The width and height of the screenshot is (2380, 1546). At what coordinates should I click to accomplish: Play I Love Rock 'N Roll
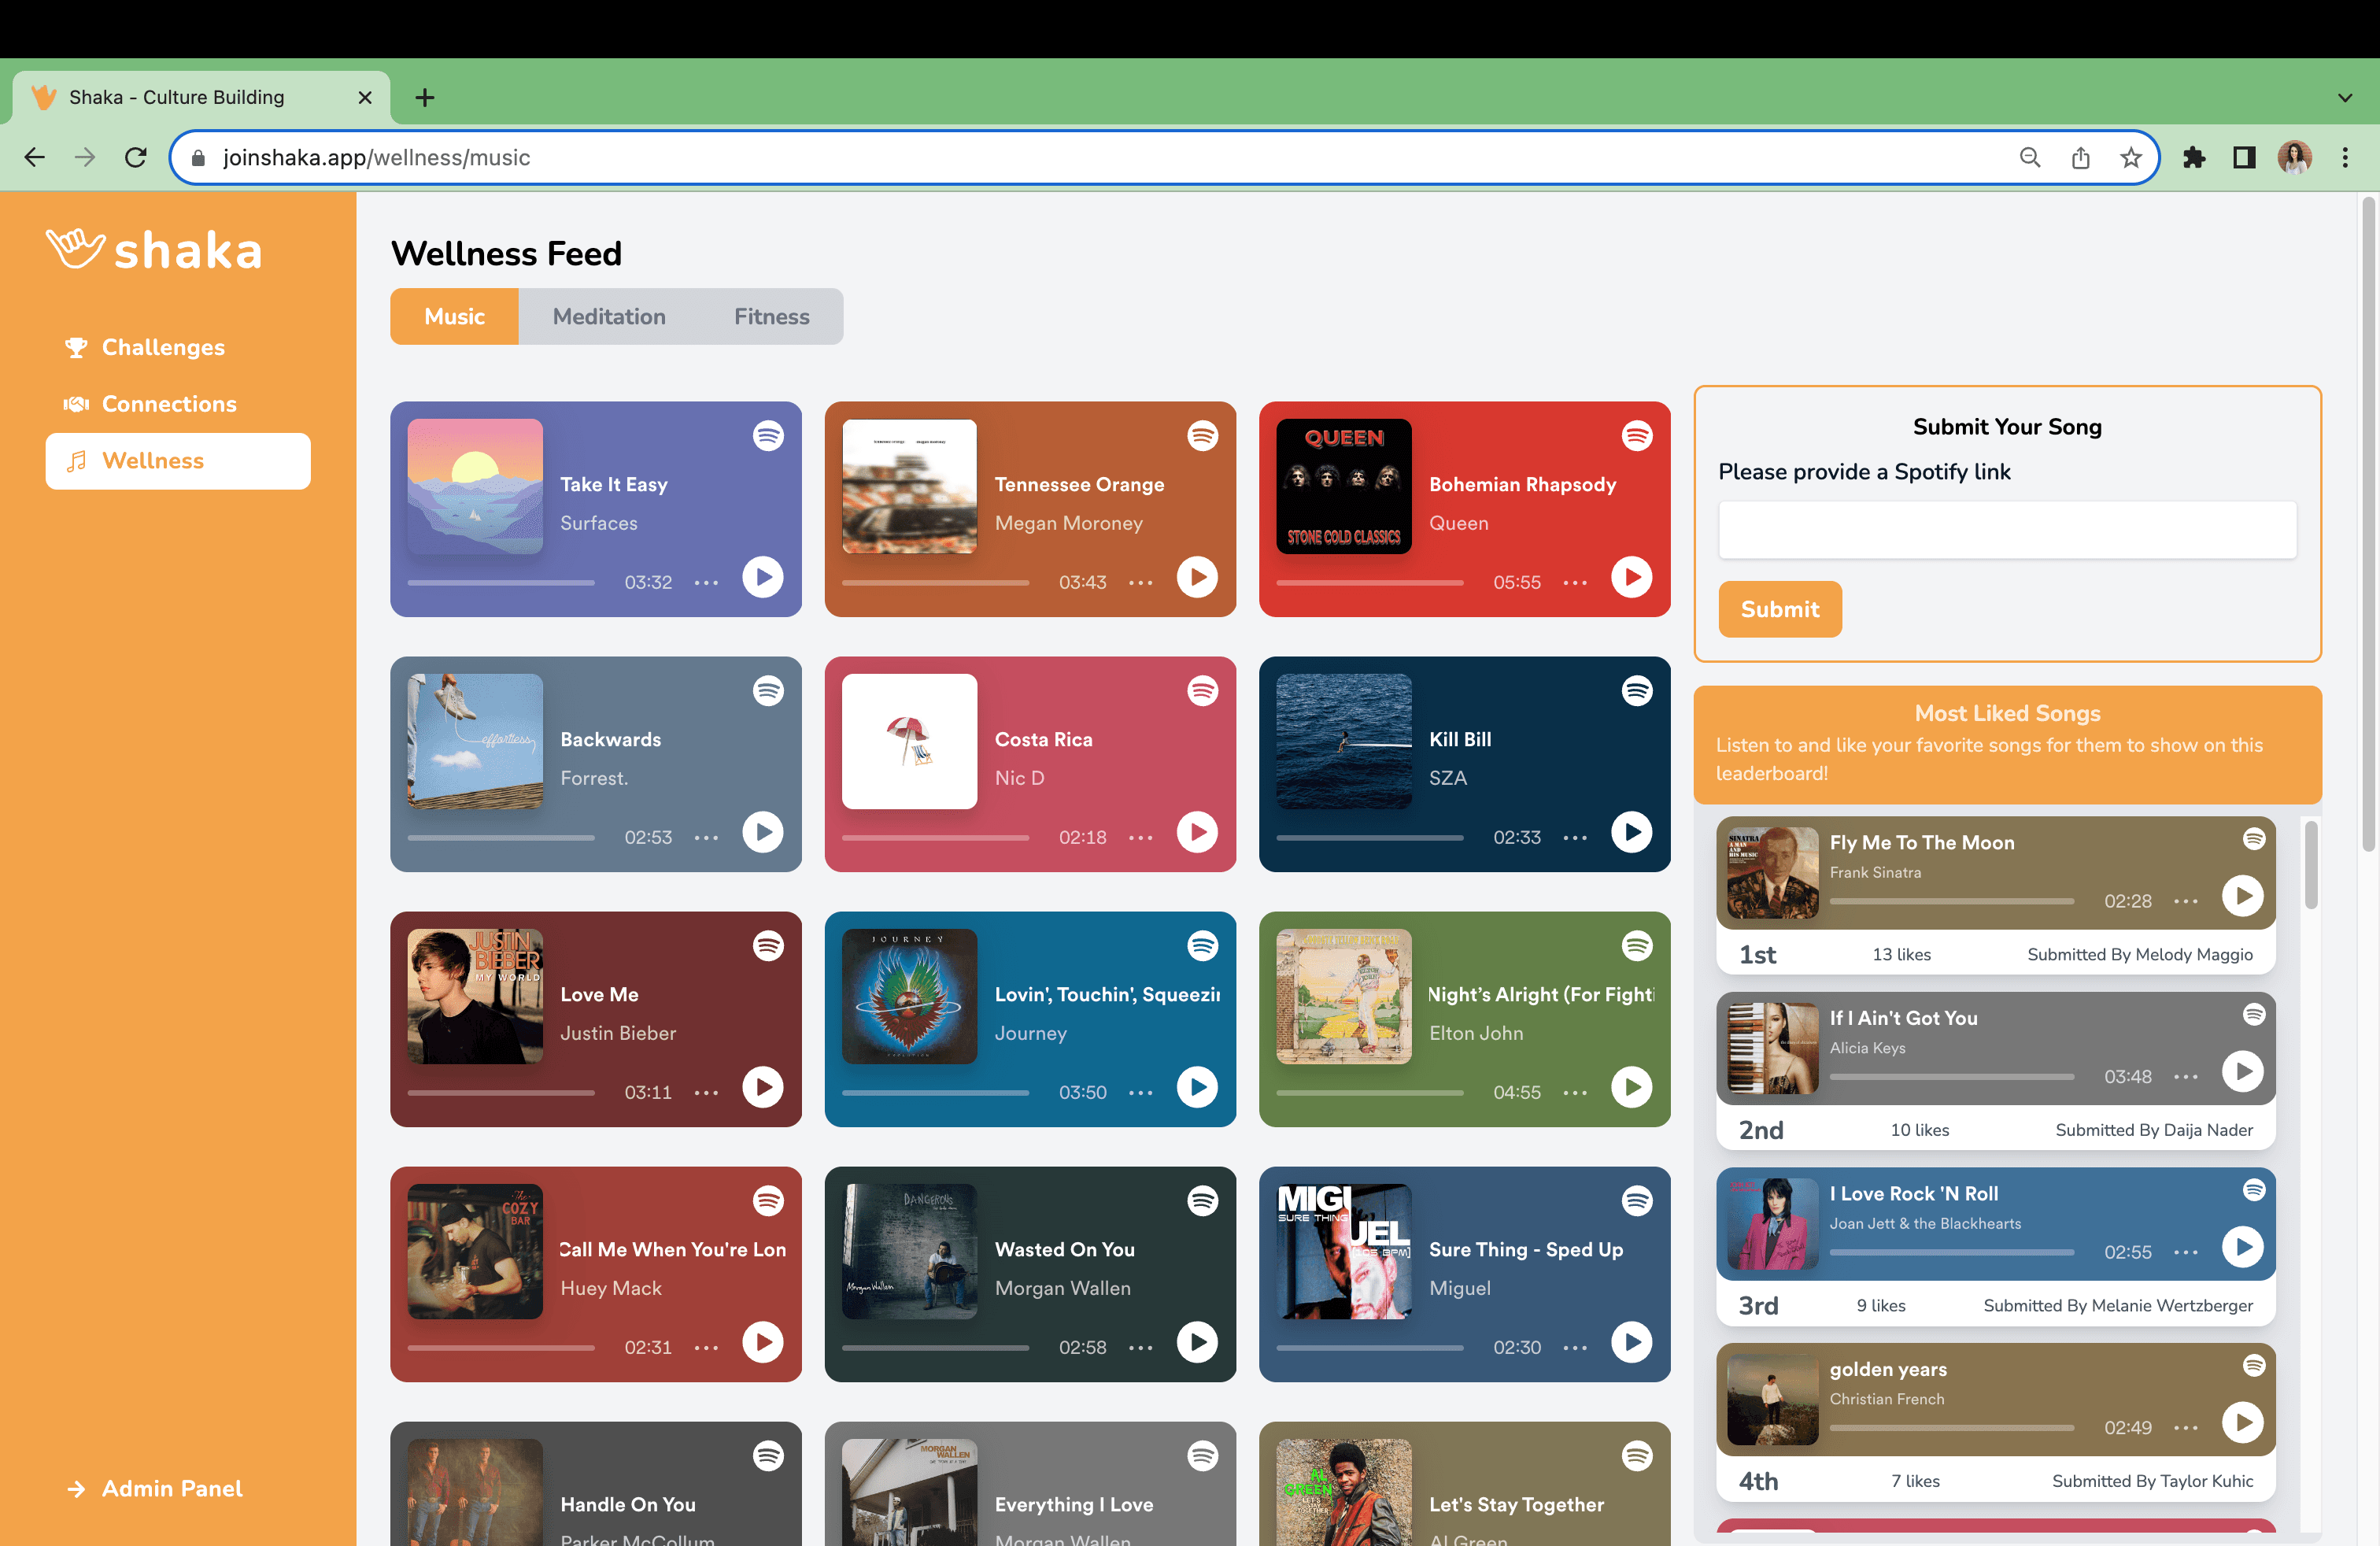point(2242,1247)
